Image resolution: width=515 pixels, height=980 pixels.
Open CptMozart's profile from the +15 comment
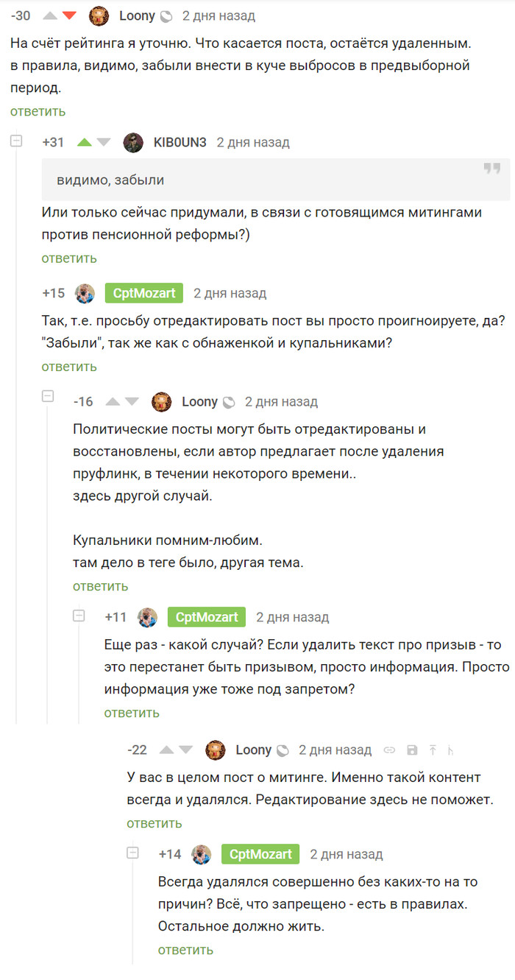143,293
